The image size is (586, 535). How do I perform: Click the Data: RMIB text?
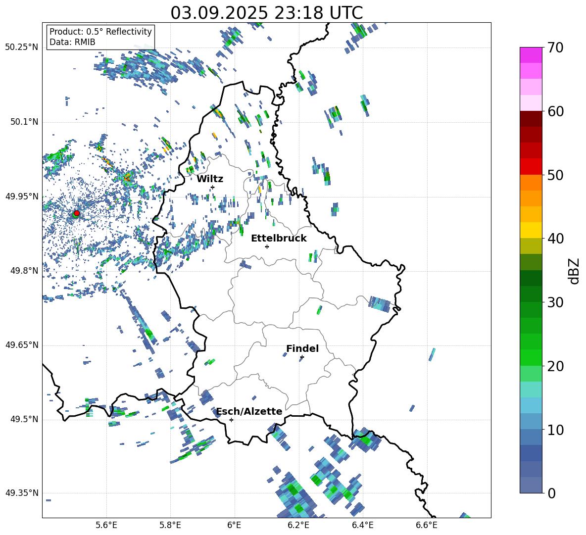click(x=72, y=42)
